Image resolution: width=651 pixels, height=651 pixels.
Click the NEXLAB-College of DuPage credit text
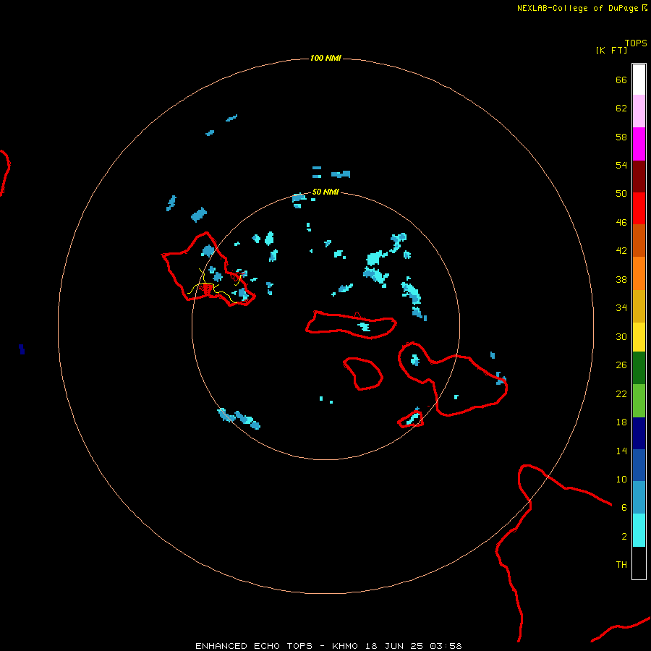pos(582,8)
